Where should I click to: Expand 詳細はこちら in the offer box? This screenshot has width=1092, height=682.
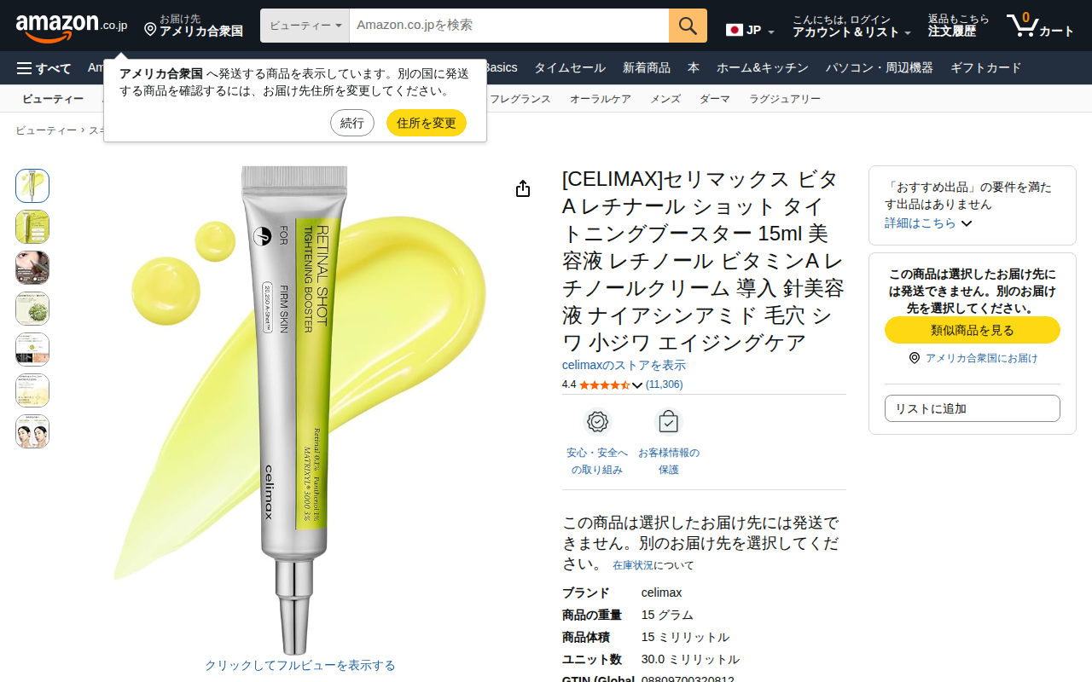928,223
